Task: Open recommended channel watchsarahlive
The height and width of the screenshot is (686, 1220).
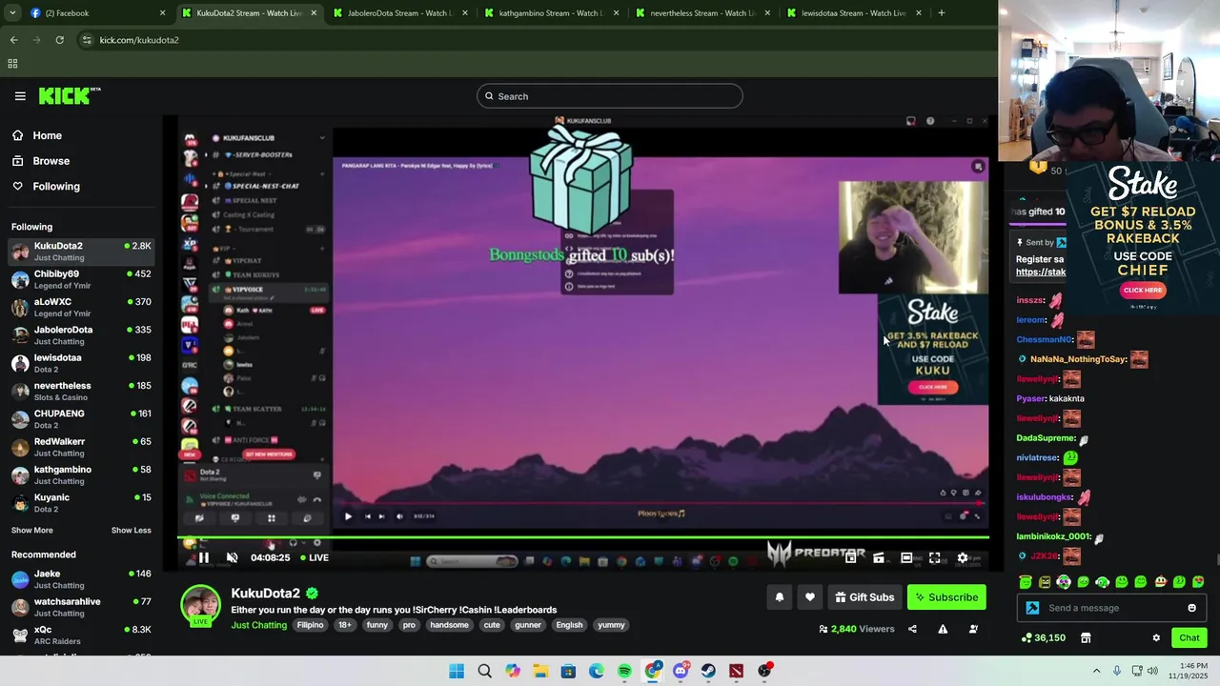Action: pos(81,607)
